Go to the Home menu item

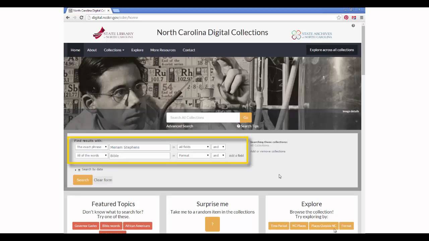coord(75,50)
